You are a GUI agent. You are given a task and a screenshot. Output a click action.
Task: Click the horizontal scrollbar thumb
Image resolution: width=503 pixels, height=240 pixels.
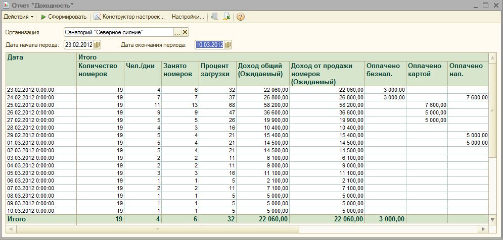pyautogui.click(x=158, y=229)
